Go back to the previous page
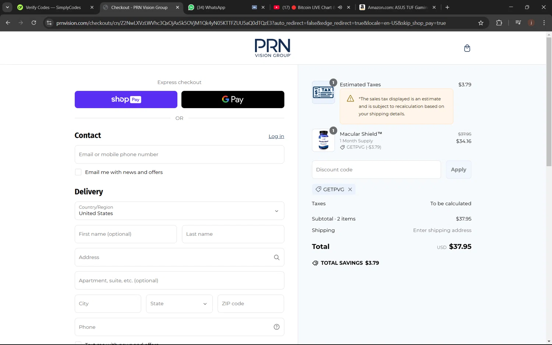552x345 pixels. pos(8,23)
